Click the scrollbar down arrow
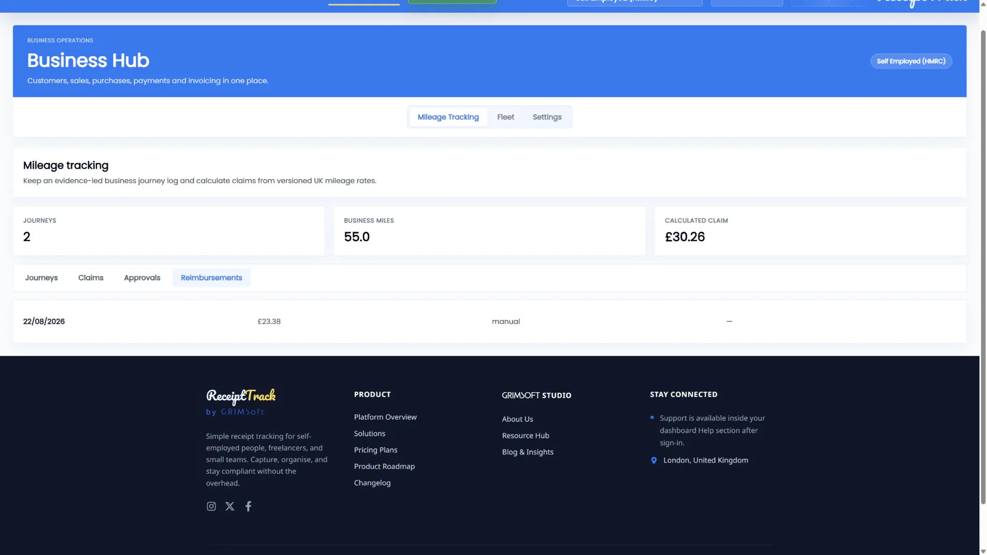 (x=983, y=551)
